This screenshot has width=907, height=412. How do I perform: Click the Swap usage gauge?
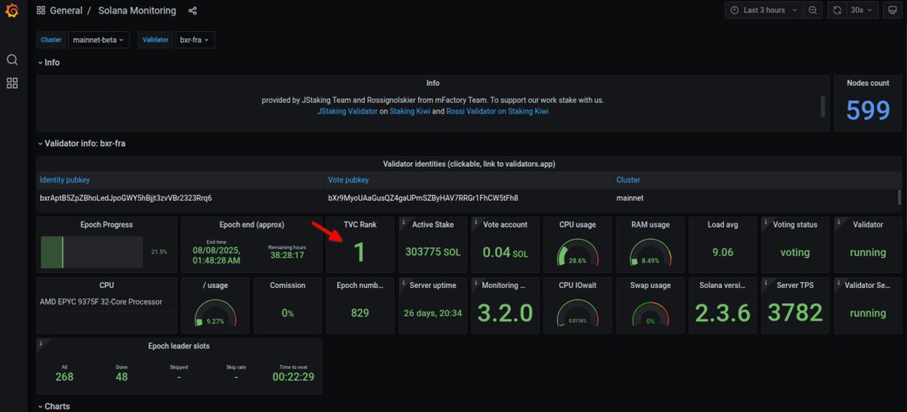tap(650, 314)
